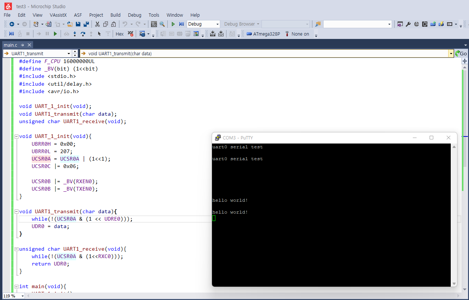
Task: Open the function navigation dropdown arrow
Action: tap(451, 53)
